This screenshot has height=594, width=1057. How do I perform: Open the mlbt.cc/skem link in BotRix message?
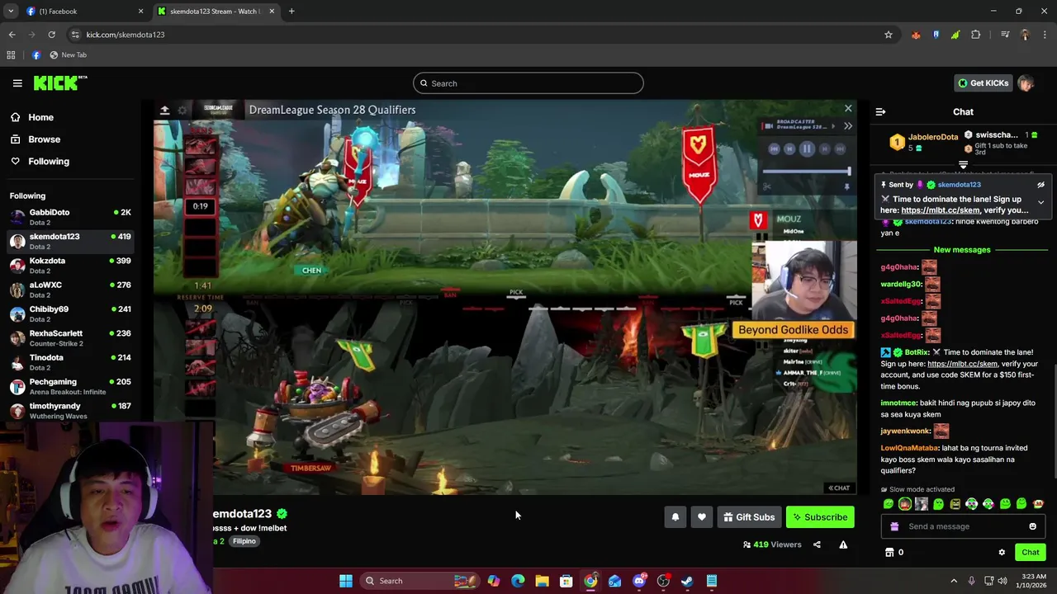coord(962,364)
